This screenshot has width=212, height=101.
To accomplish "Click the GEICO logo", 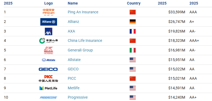I will tap(48, 69).
